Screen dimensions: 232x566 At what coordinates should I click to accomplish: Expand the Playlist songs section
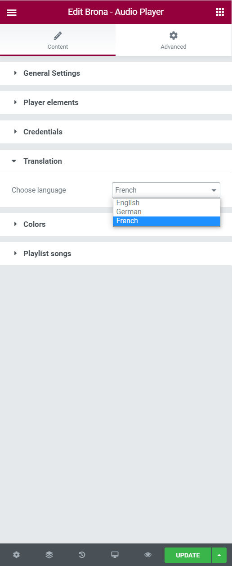(116, 253)
